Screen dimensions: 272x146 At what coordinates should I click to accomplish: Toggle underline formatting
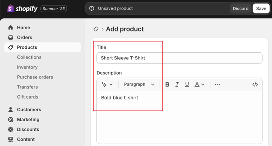click(187, 84)
